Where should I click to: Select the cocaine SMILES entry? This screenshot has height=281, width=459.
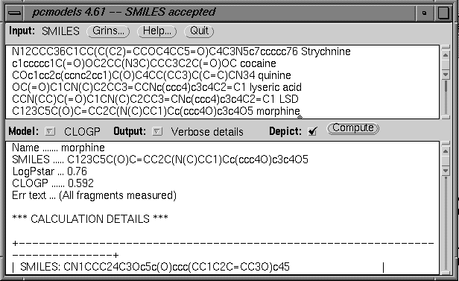click(144, 64)
